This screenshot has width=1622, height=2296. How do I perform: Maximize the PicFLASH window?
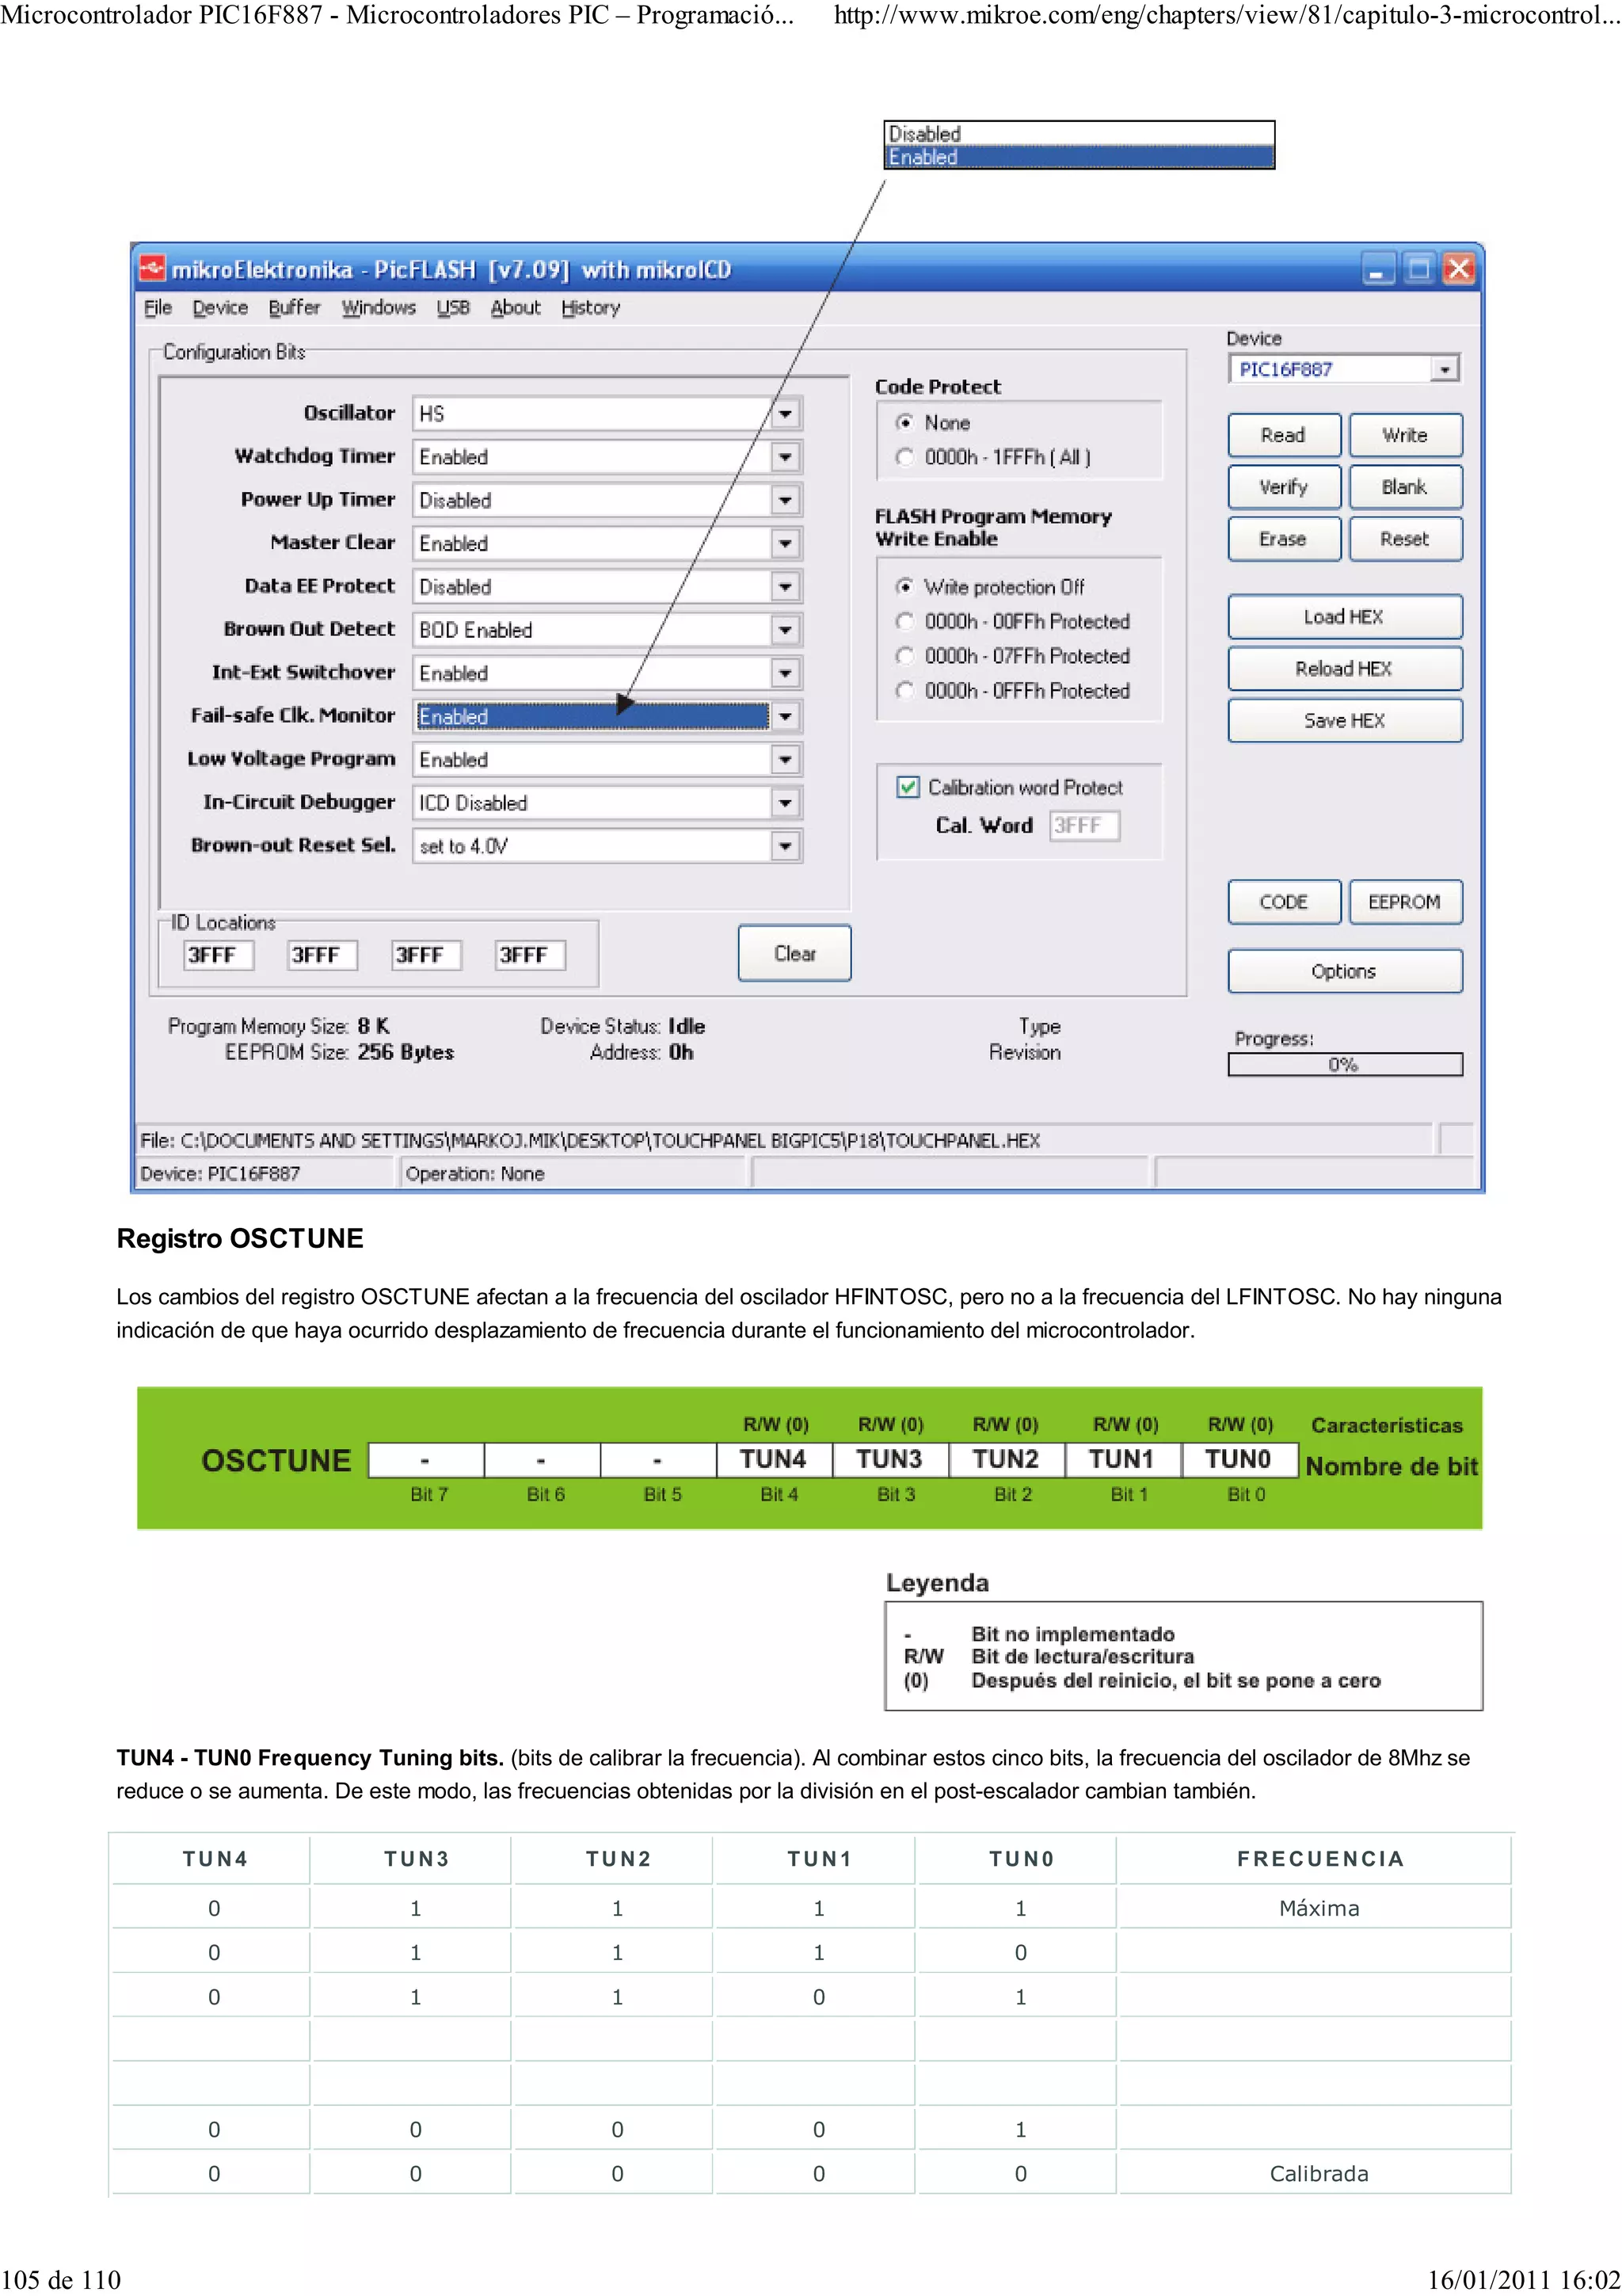[x=1418, y=269]
